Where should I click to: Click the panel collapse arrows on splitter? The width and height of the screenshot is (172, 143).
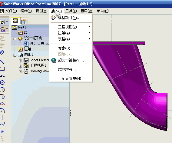(70, 113)
